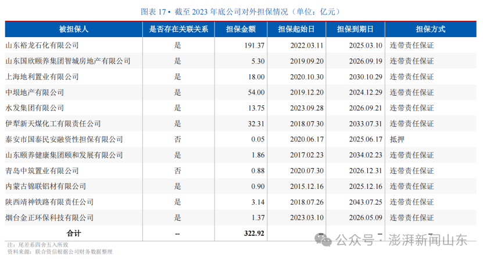
Task: Select the source line beginning 资料来源
Action: [x=60, y=252]
